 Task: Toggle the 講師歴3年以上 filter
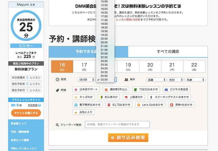click(x=116, y=90)
